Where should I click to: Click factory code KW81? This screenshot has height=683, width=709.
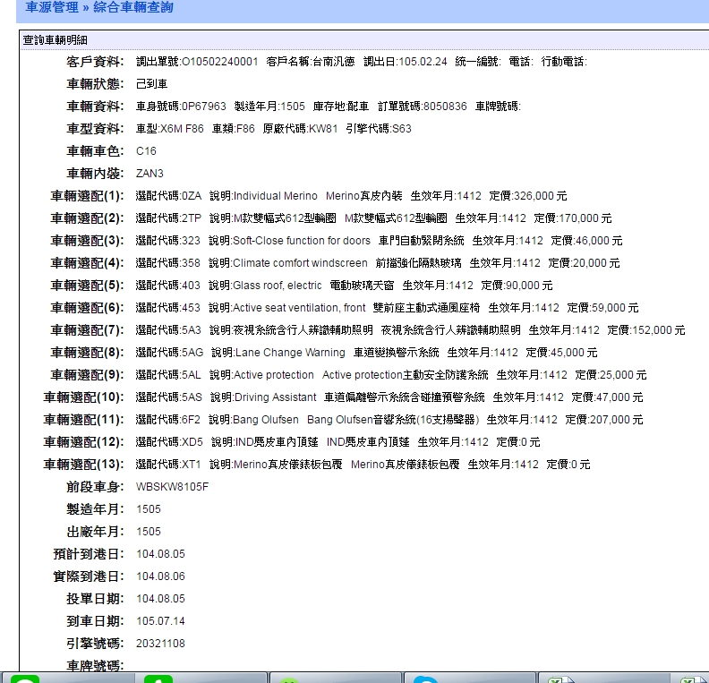click(323, 129)
